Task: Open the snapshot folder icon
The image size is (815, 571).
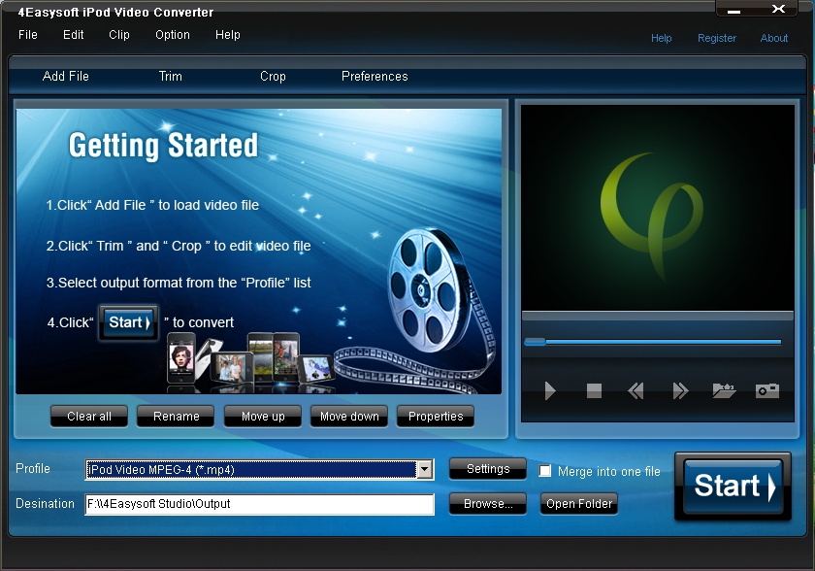Action: (724, 390)
